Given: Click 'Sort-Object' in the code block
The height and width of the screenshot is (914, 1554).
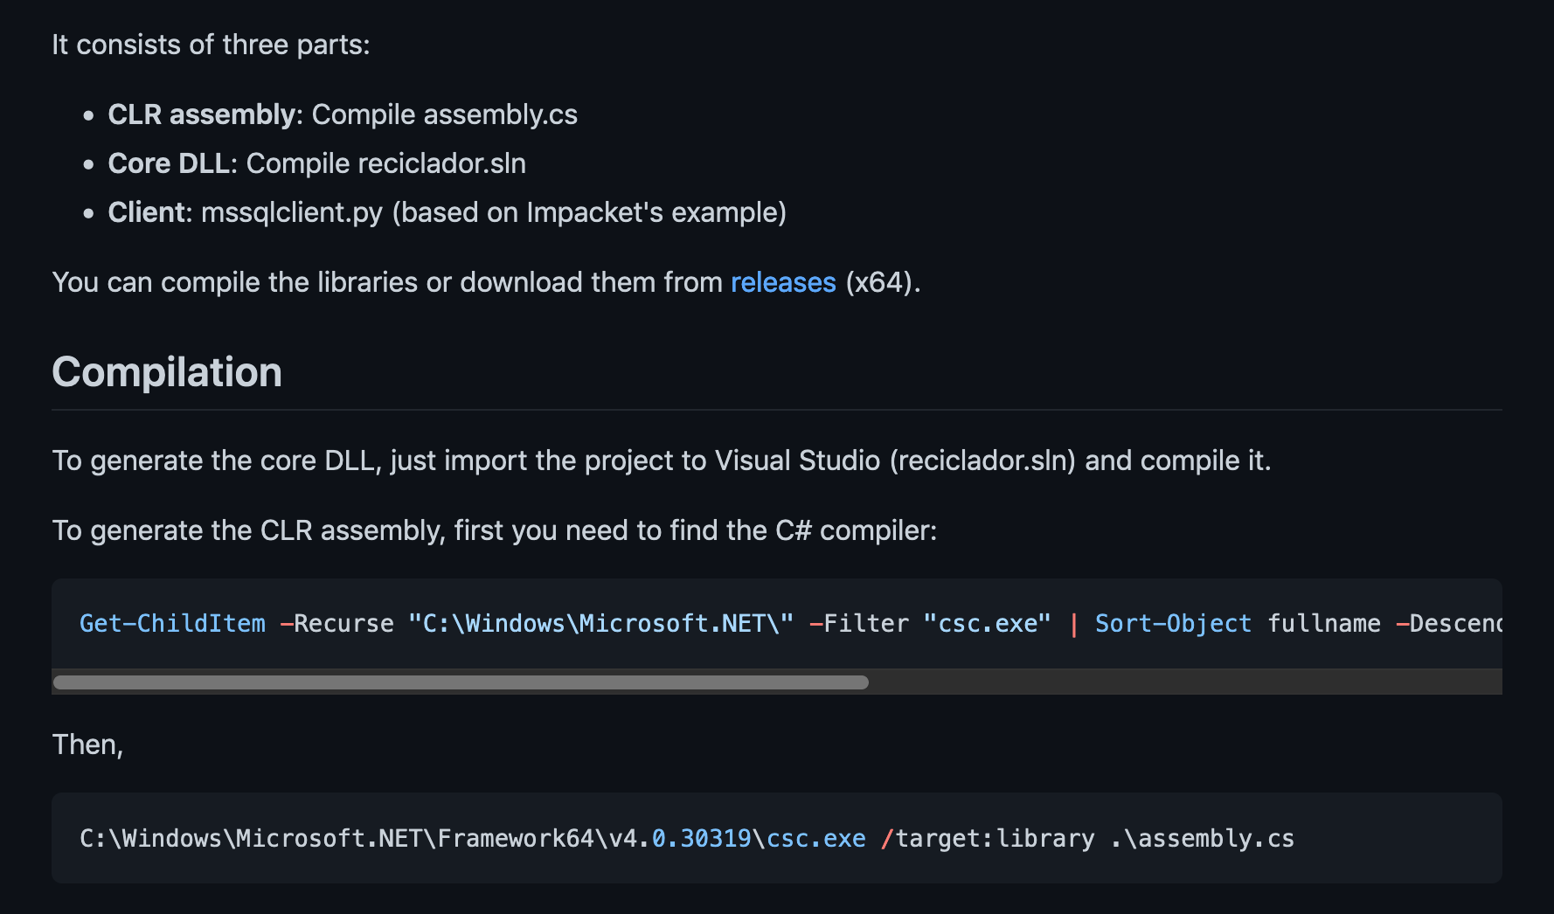Looking at the screenshot, I should click(1173, 623).
